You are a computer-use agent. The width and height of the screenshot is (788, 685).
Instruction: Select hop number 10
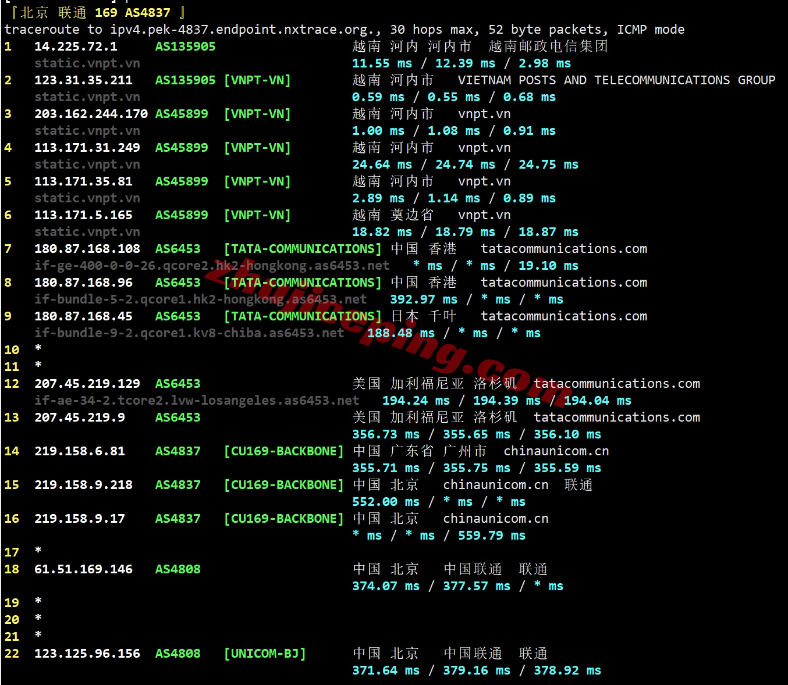[x=12, y=350]
